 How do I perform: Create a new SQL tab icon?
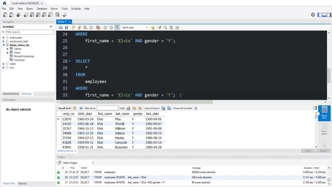coord(5,15)
